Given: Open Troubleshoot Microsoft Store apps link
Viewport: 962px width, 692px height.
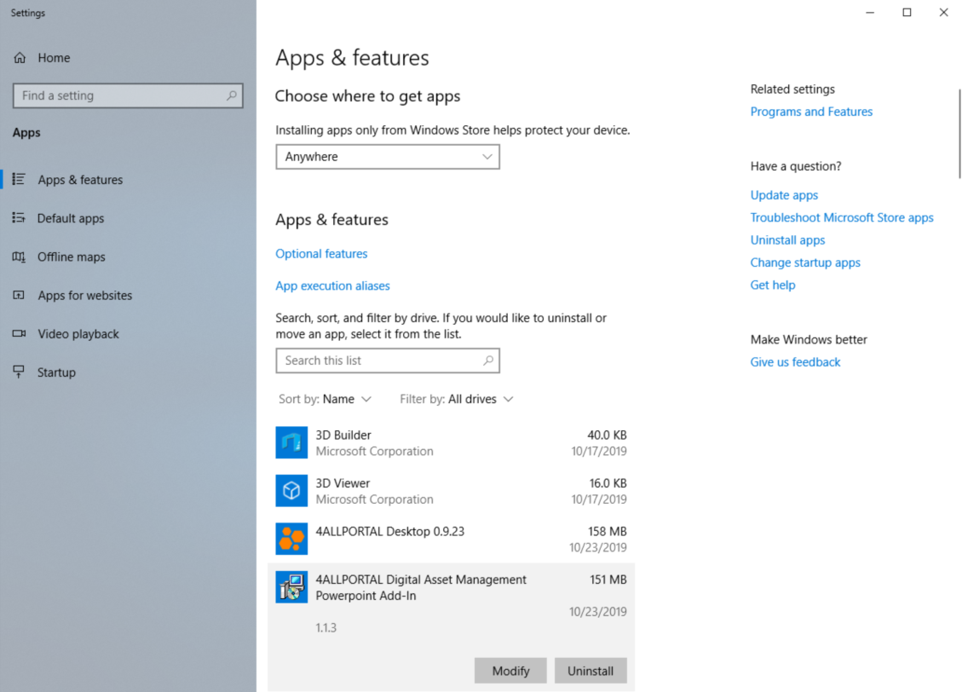Looking at the screenshot, I should 841,218.
